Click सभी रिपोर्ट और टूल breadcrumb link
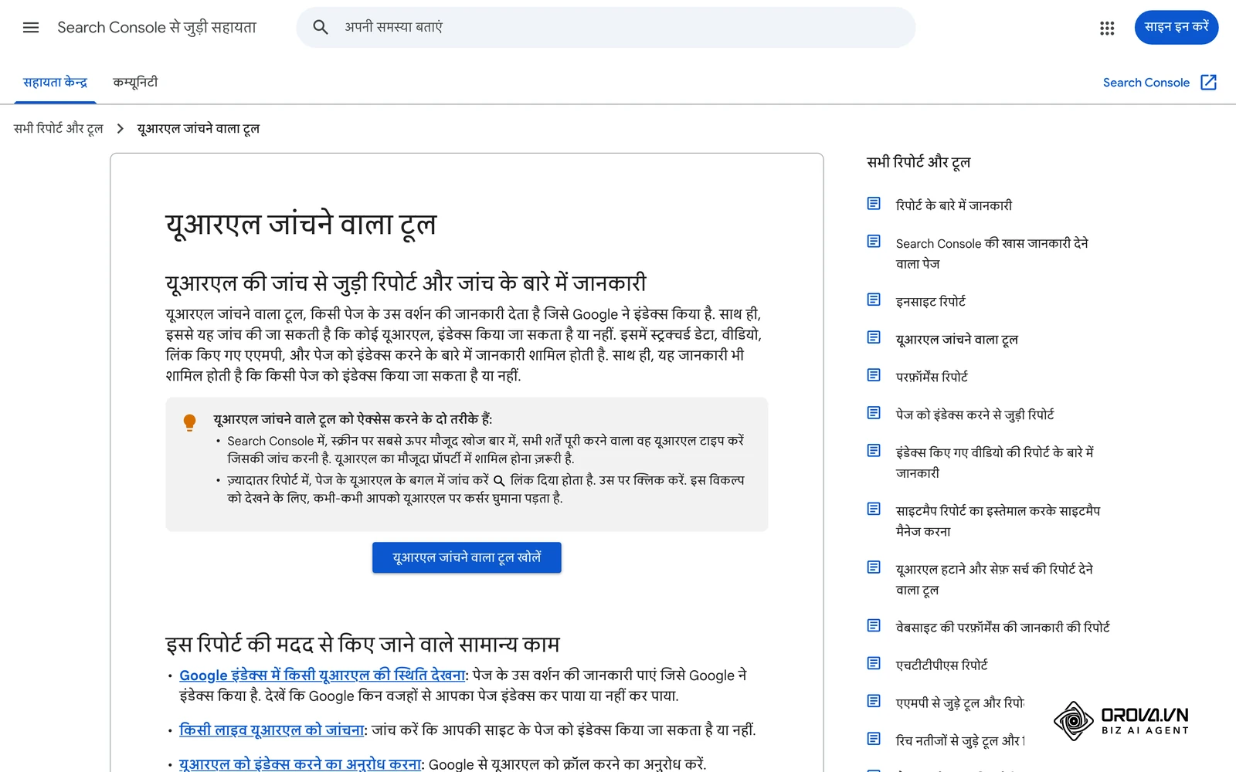The height and width of the screenshot is (772, 1236). (x=59, y=129)
